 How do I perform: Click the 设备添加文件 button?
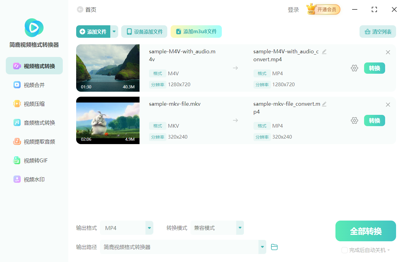coord(144,31)
